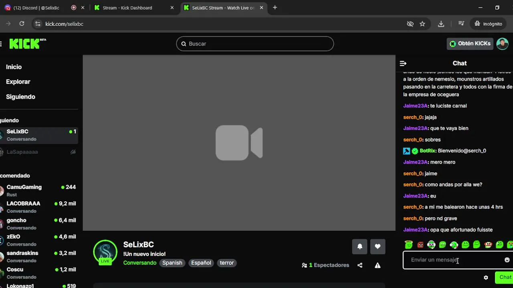
Task: Enable notifications with the bell button
Action: click(360, 246)
